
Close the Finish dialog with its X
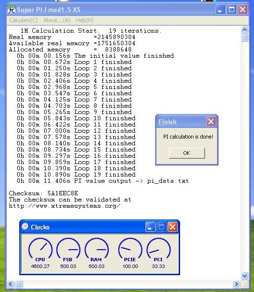pos(211,122)
